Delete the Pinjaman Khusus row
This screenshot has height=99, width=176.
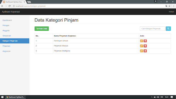coord(145,46)
